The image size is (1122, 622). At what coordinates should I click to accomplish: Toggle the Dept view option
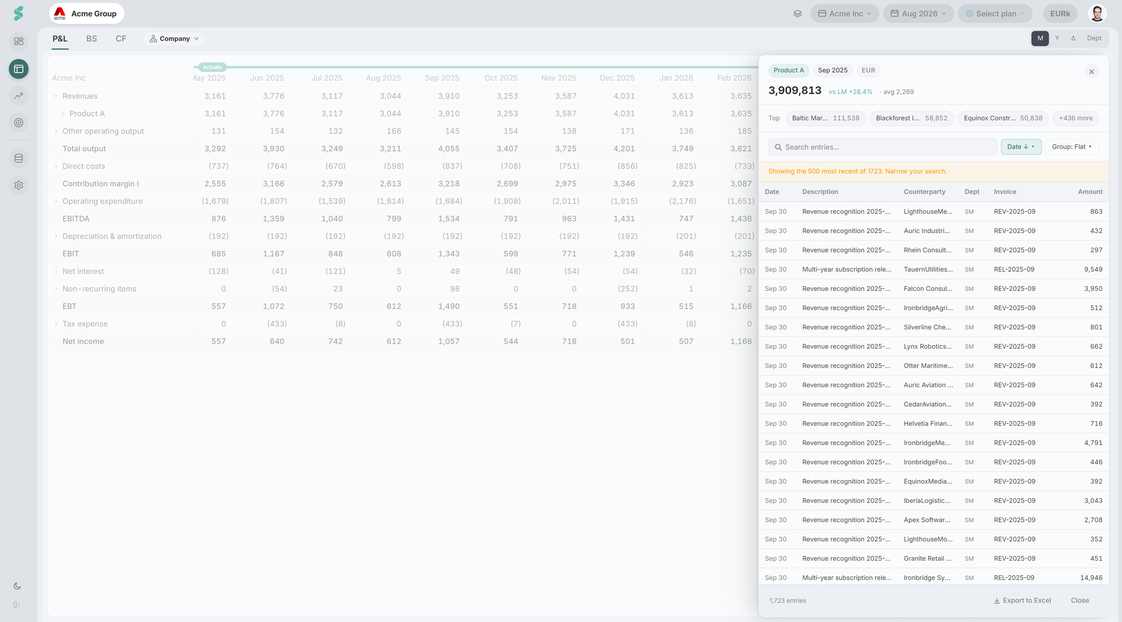click(x=1094, y=39)
